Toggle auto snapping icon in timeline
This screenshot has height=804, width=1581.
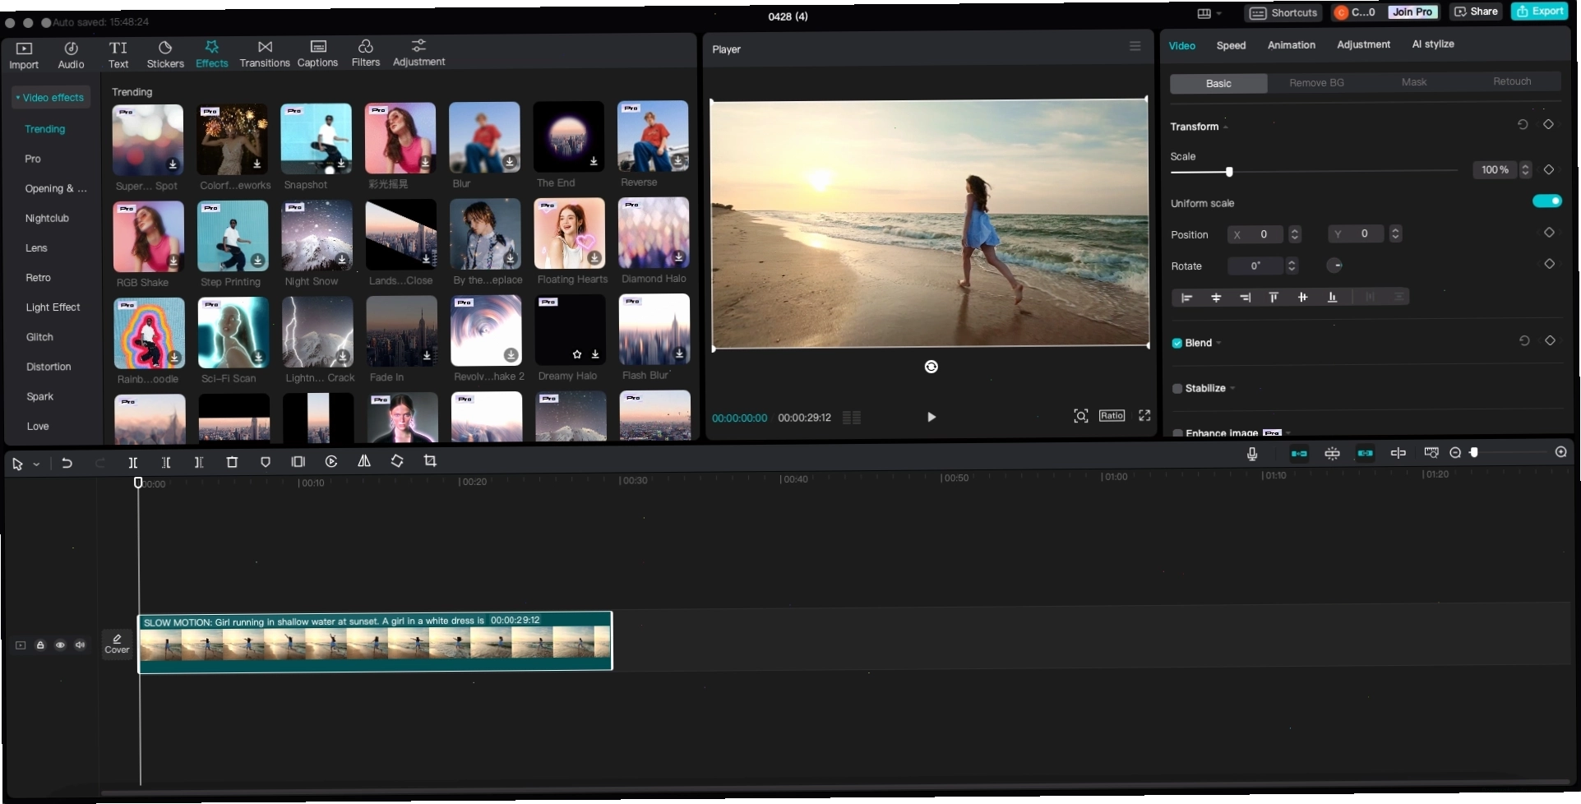tap(1332, 454)
